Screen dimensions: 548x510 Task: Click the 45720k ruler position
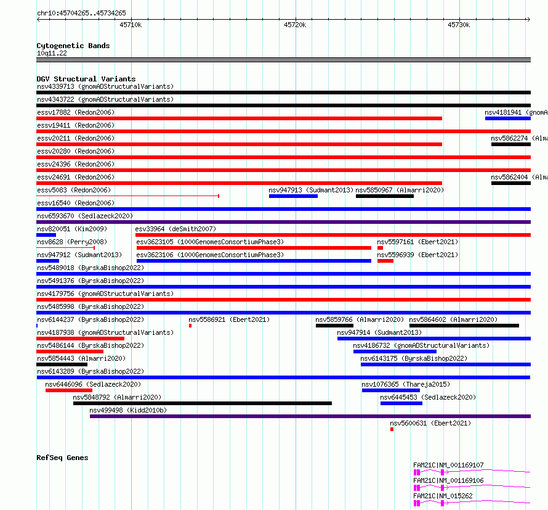[295, 25]
